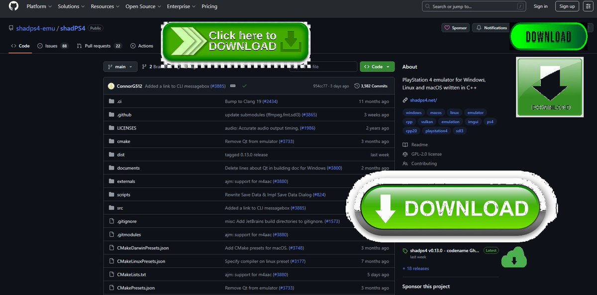
Task: Open the src folder
Action: 120,208
